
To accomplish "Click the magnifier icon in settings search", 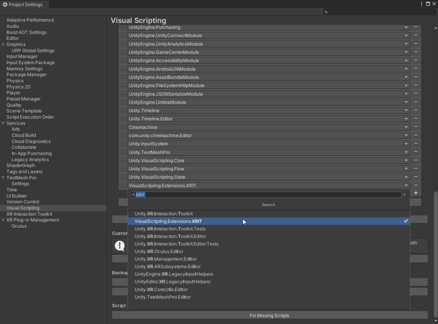I will [x=326, y=12].
